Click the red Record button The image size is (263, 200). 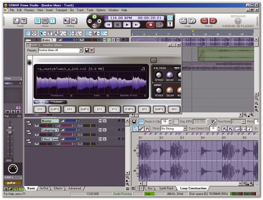pos(151,24)
